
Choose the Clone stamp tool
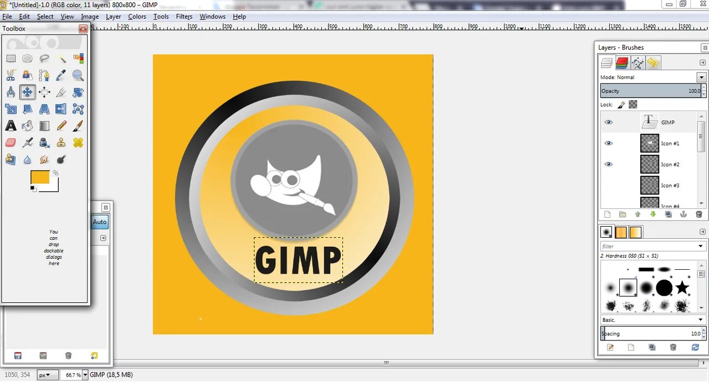(61, 143)
